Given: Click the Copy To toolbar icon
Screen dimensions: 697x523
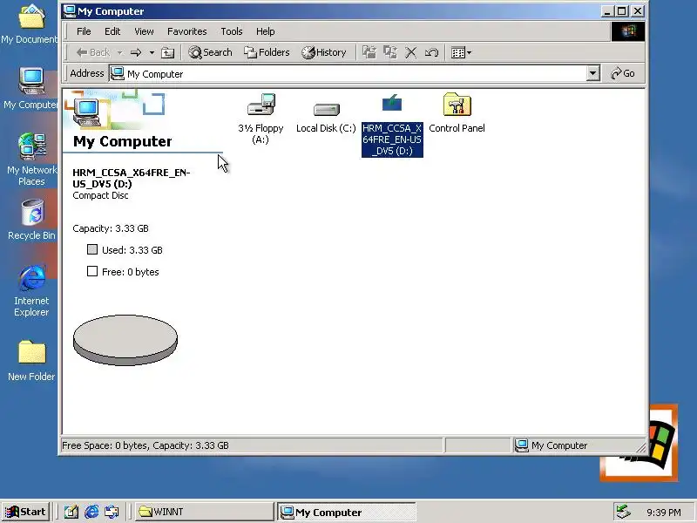Looking at the screenshot, I should click(389, 52).
